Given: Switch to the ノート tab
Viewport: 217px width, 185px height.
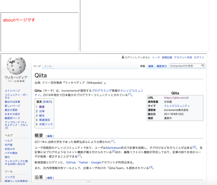Looking at the screenshot, I should (48, 66).
